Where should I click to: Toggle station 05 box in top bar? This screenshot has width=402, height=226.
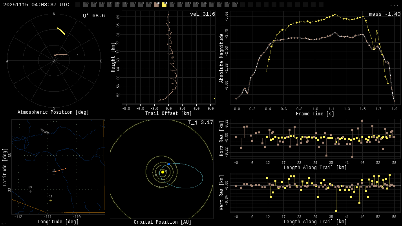[117, 5]
